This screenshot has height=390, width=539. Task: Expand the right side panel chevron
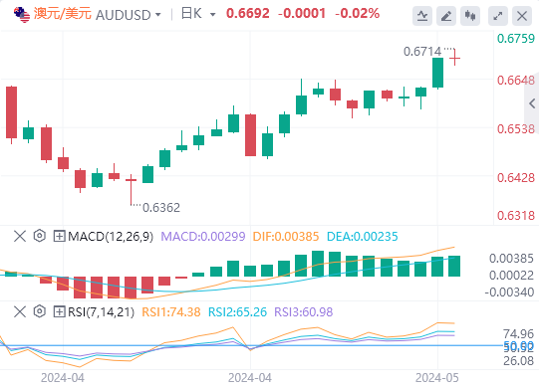coord(532,103)
